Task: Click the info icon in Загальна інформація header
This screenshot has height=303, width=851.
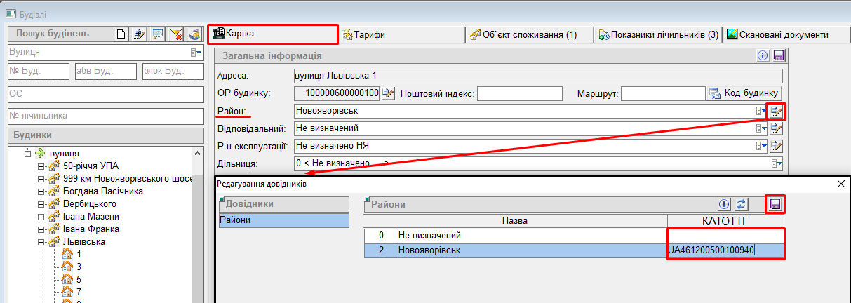Action: click(x=763, y=56)
